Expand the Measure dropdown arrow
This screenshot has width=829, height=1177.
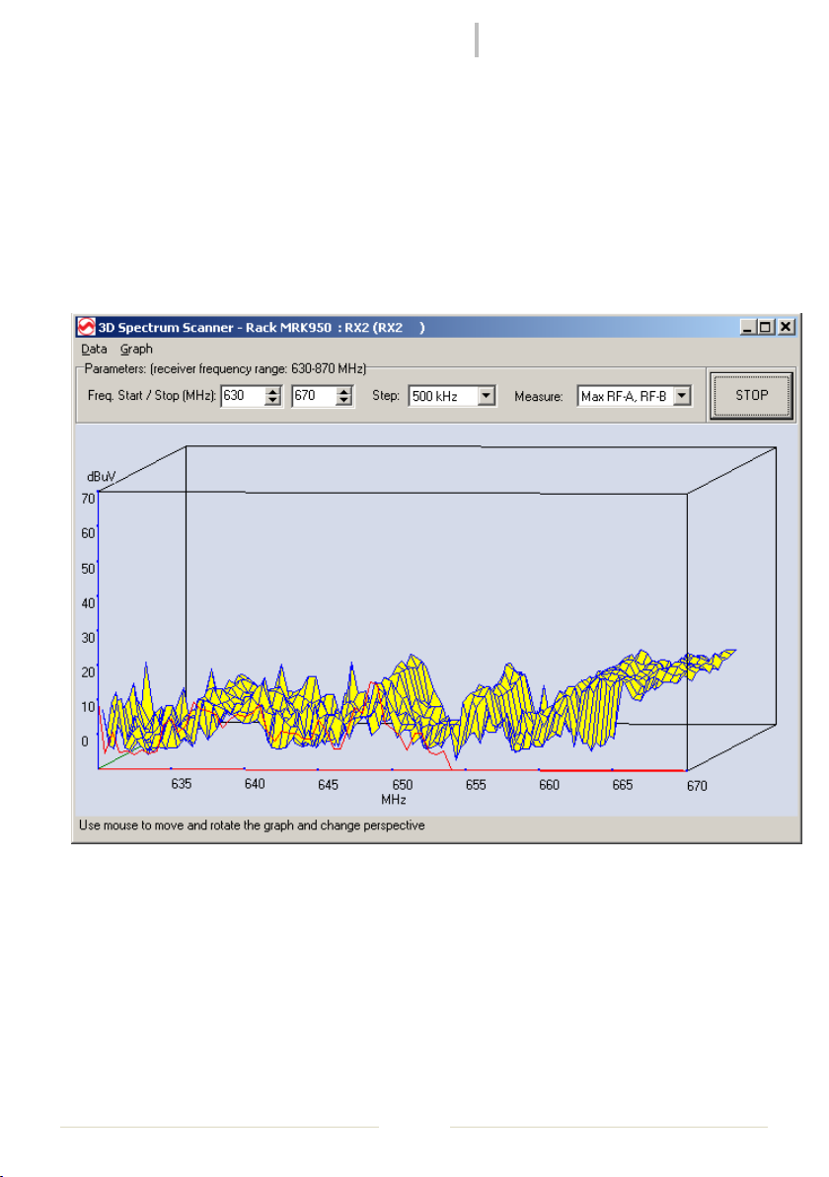tap(681, 396)
